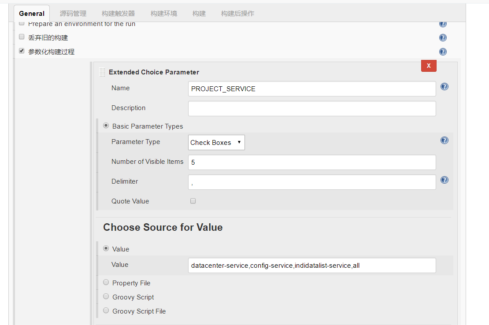
Task: Focus the Value field with service list
Action: click(312, 266)
